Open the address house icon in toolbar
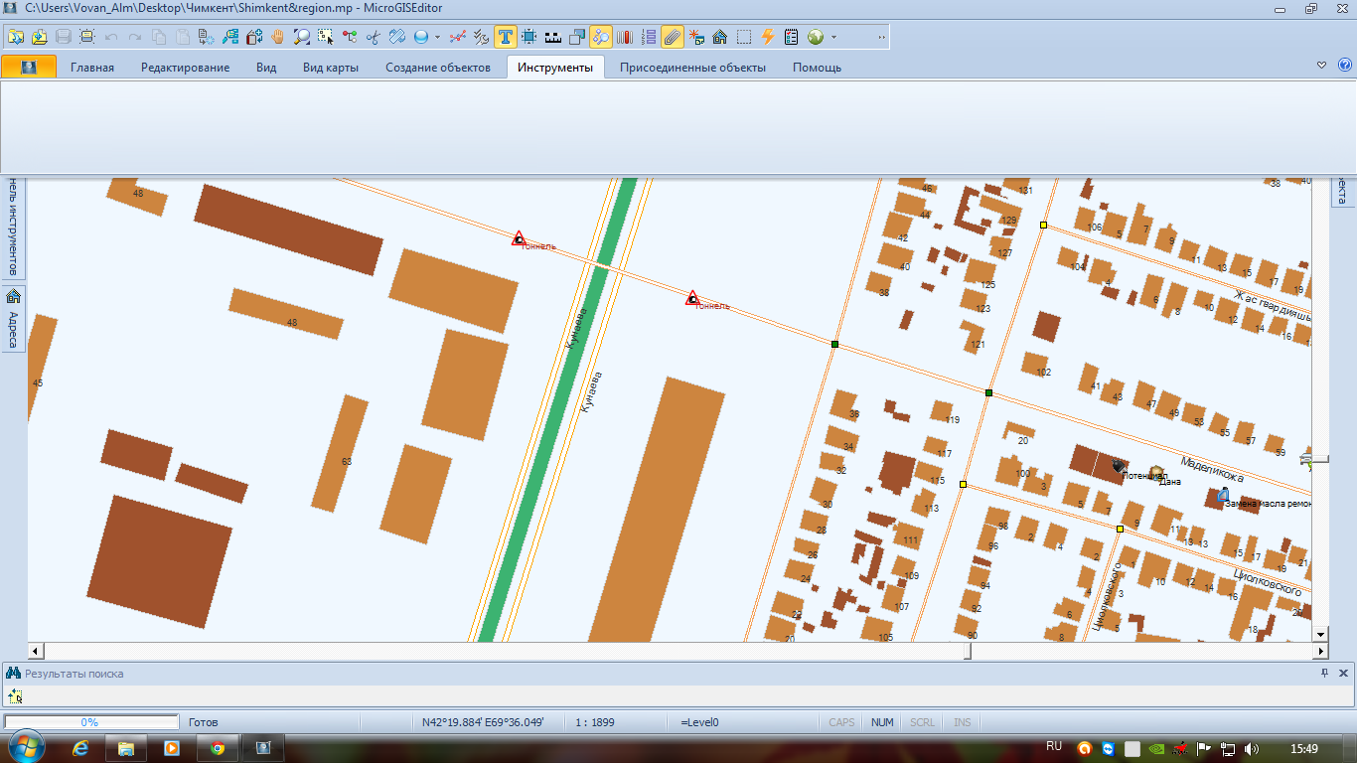This screenshot has height=763, width=1357. point(719,38)
